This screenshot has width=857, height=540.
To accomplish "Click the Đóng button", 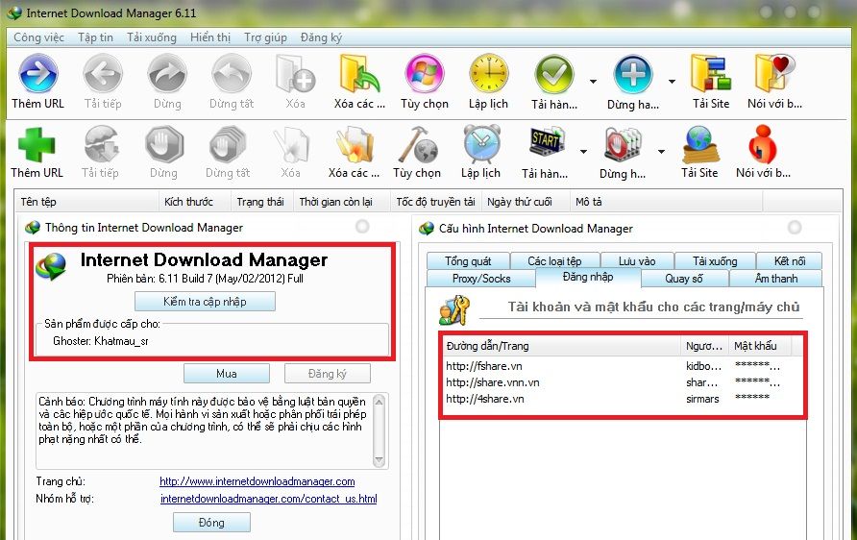I will coord(211,522).
